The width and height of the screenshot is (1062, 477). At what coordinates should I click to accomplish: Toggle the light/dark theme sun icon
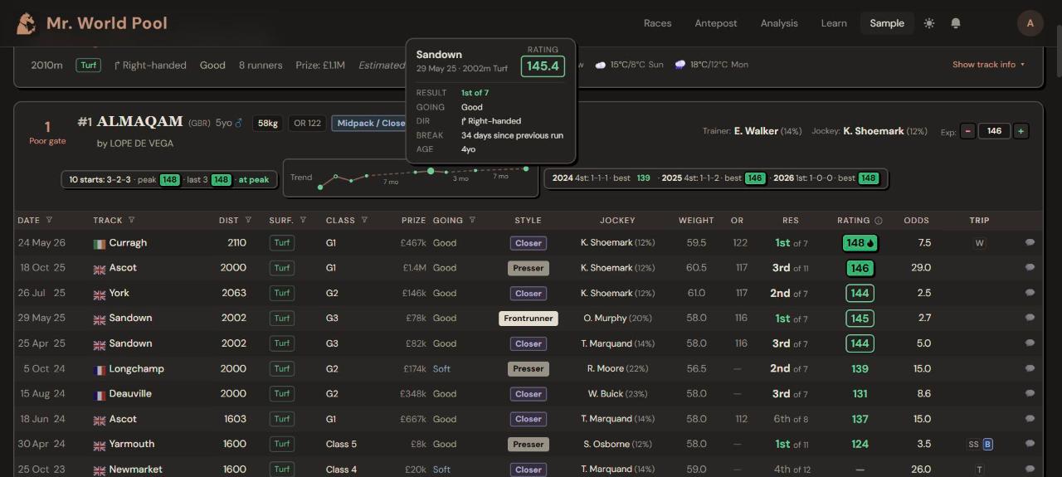click(x=929, y=23)
